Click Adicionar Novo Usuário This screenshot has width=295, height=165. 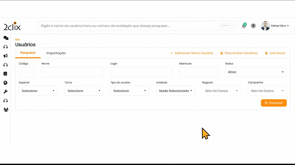tap(192, 53)
